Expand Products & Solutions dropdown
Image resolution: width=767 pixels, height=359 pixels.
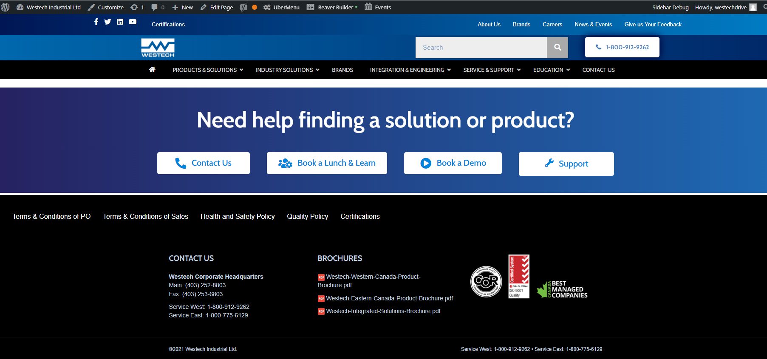click(x=208, y=70)
